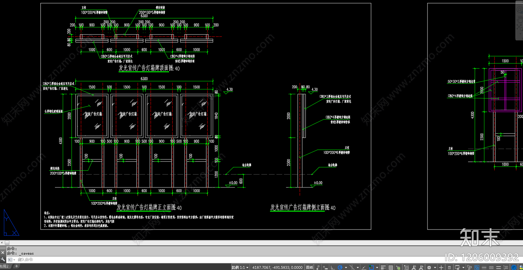Open the 比例 1:1 viewport scale dropdown

(240, 267)
